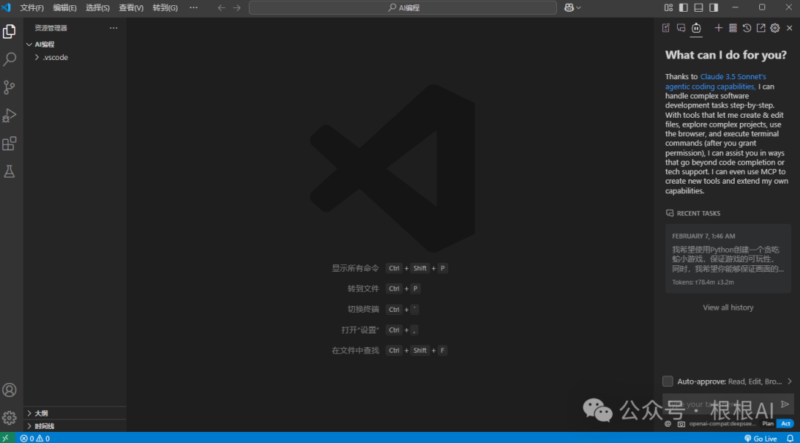Open the Testing flask view
Screen dimensions: 800x443
coord(9,171)
